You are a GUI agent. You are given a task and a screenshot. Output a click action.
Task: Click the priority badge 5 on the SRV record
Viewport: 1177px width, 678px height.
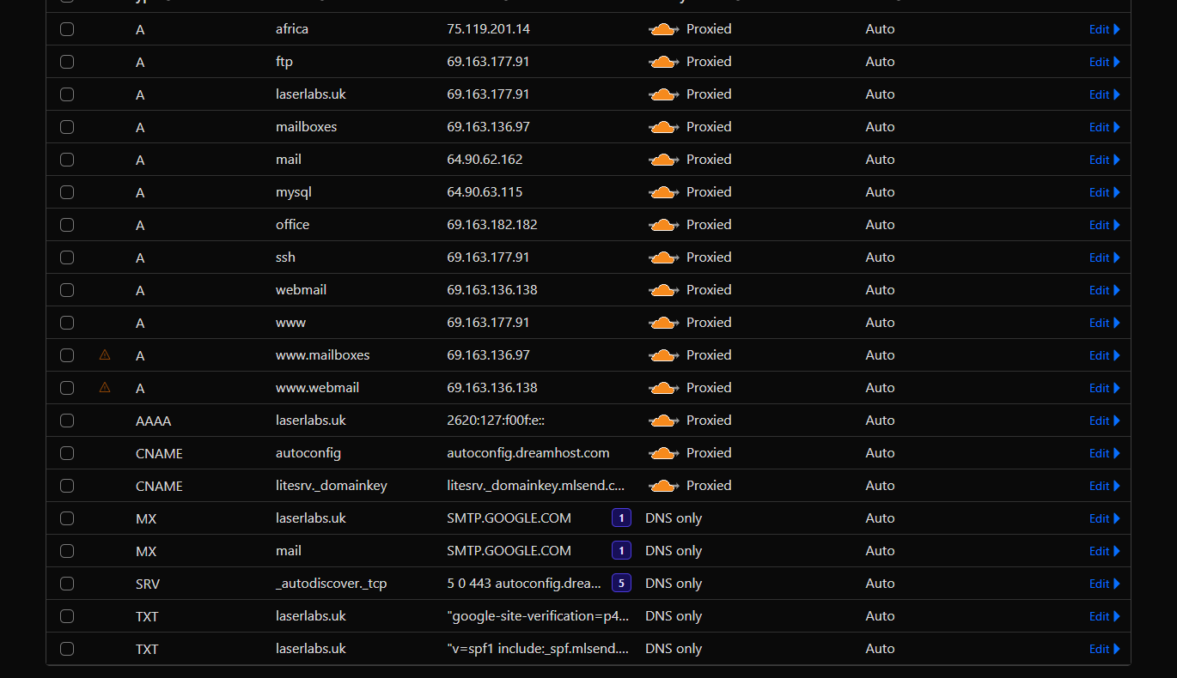[x=621, y=583]
